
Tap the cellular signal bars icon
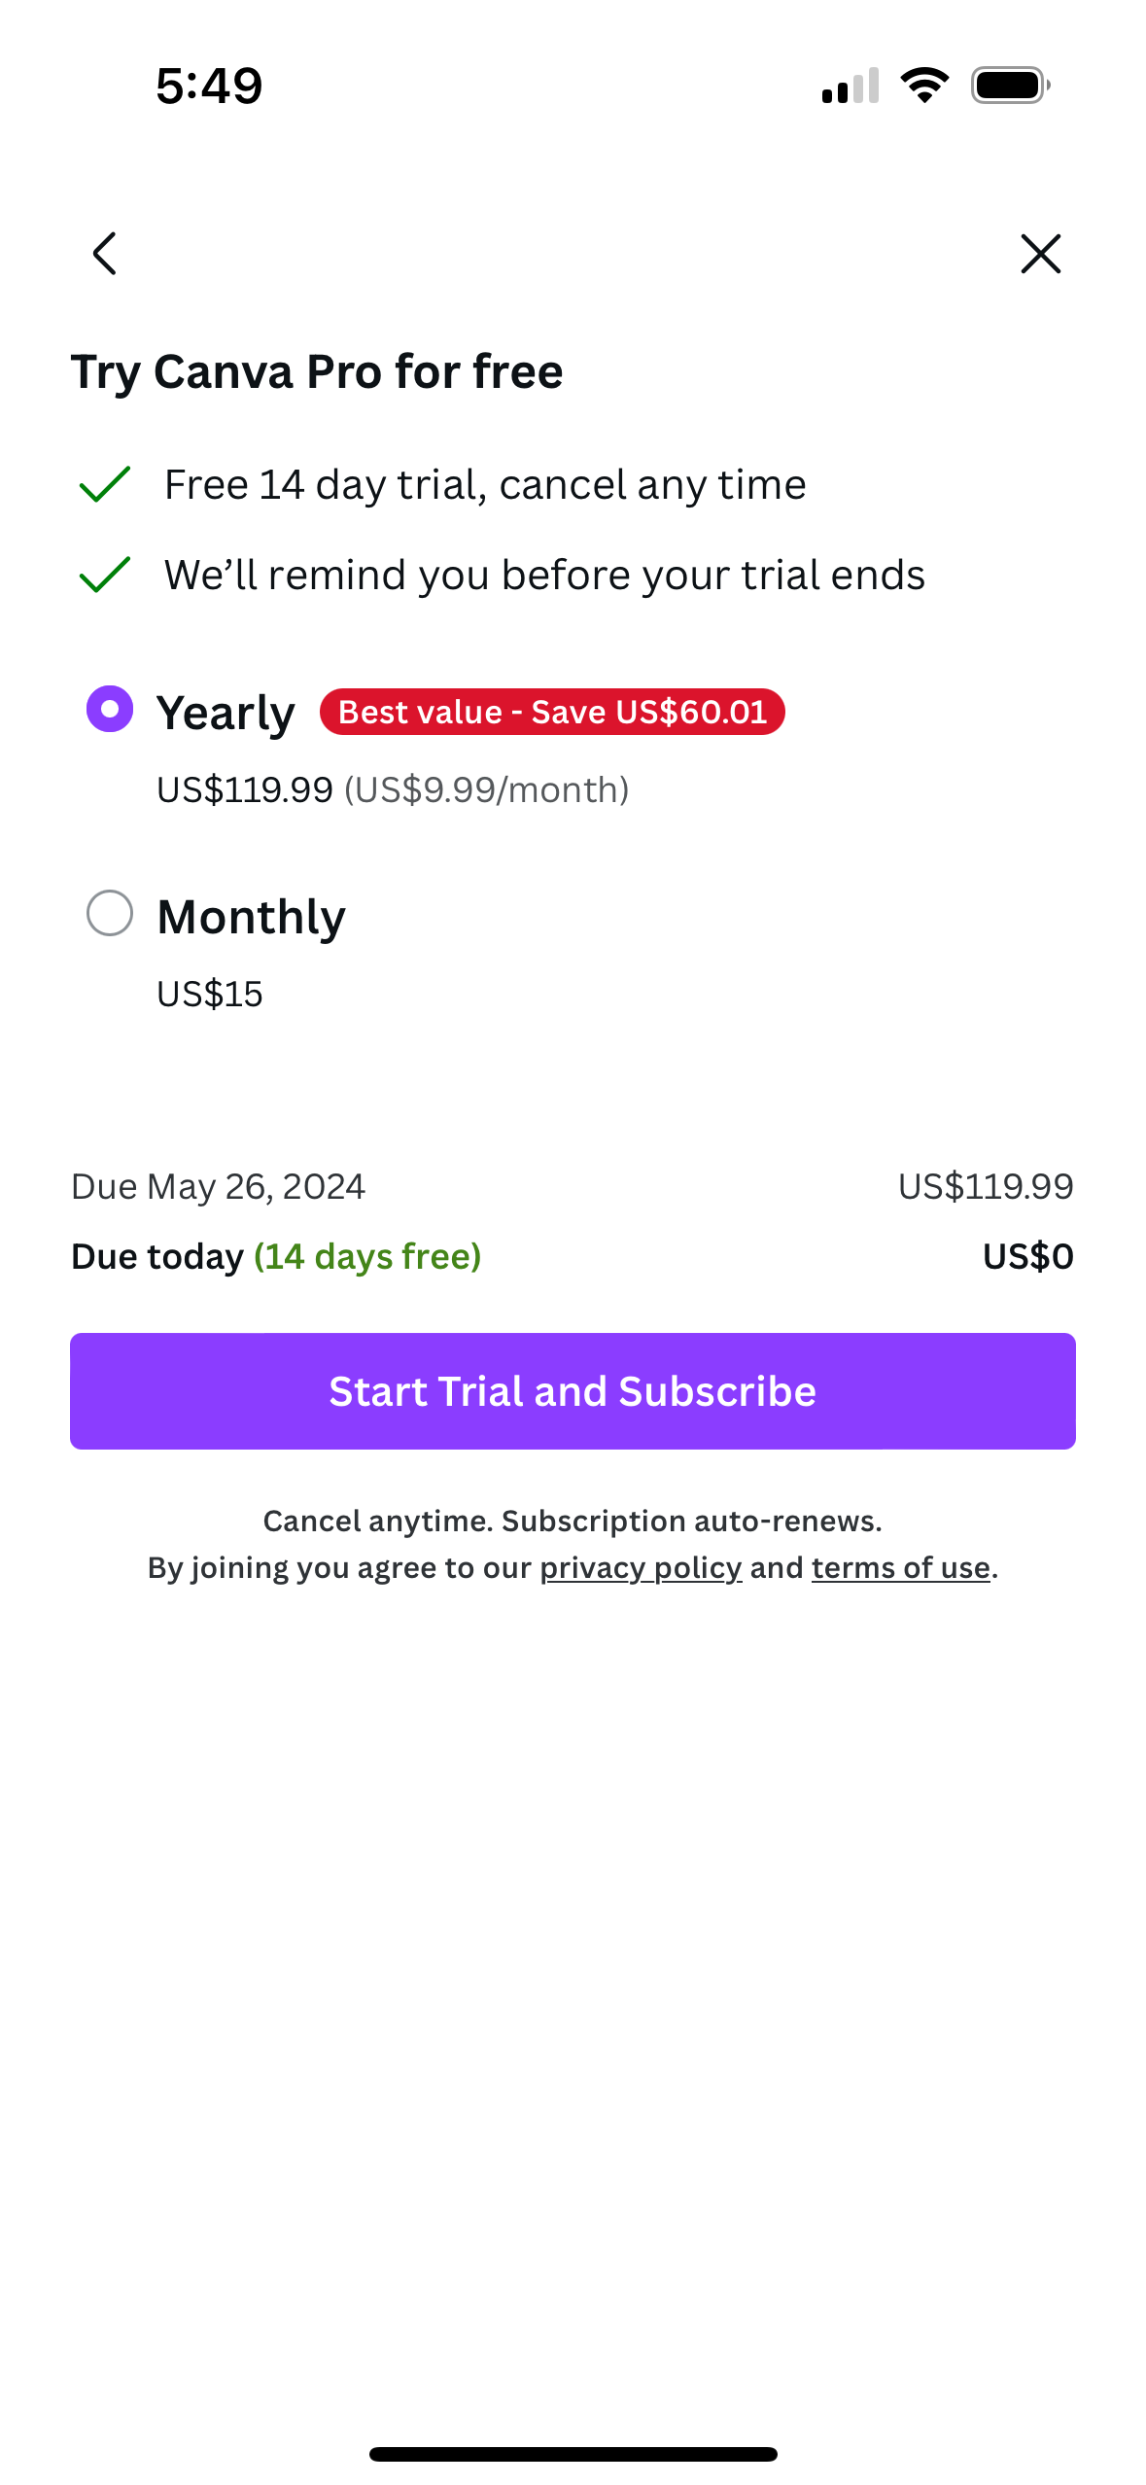[851, 86]
